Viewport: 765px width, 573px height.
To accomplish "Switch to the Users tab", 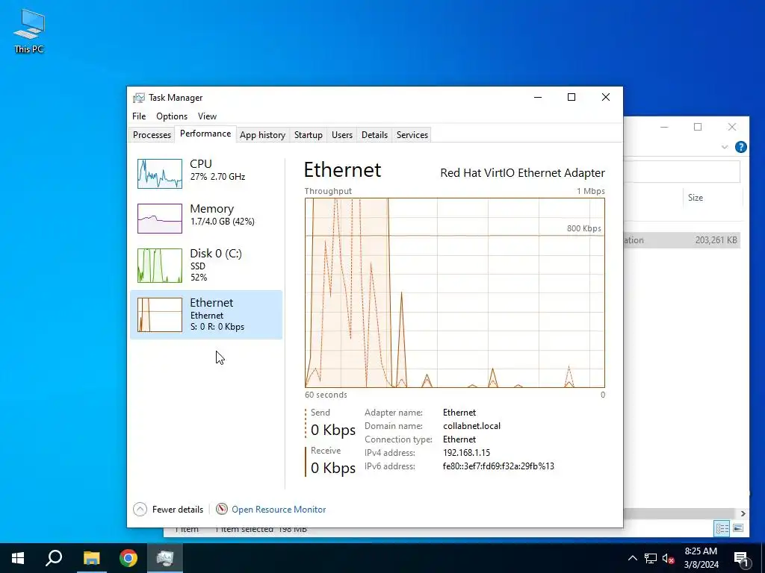I will click(342, 135).
